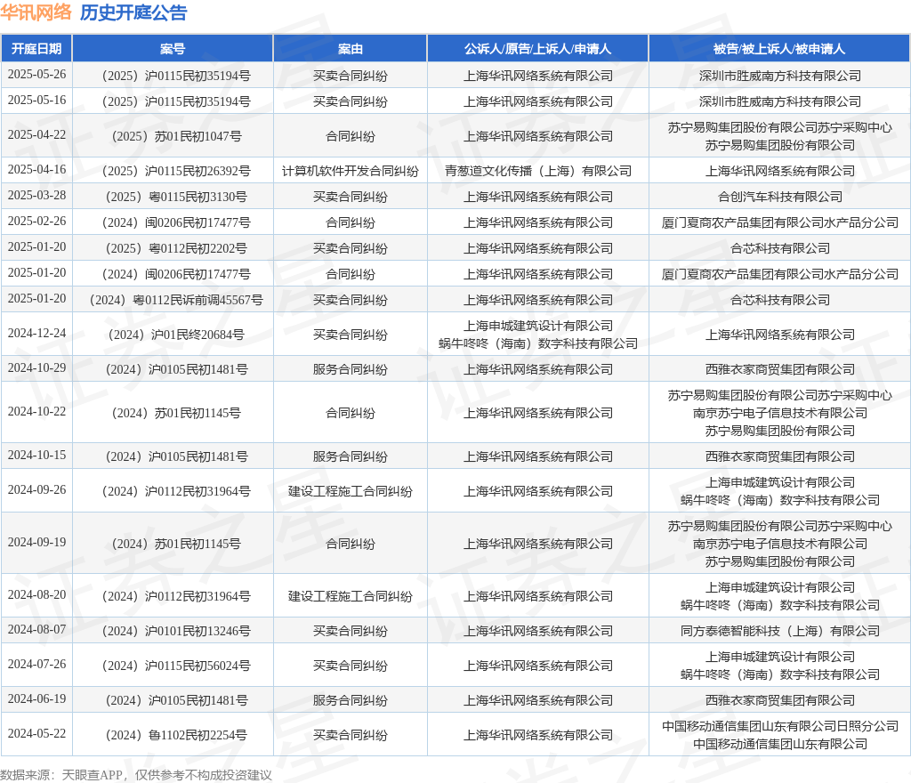The height and width of the screenshot is (783, 911).
Task: Select the 案号 column header
Action: coord(173,49)
